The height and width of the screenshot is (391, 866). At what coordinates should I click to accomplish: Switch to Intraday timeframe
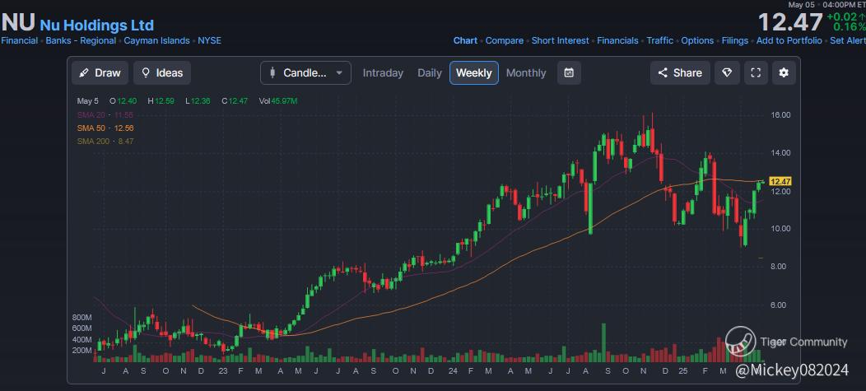383,73
